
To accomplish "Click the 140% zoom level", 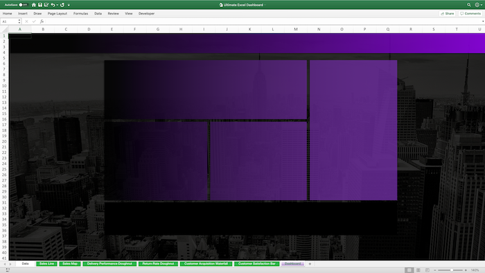I will pyautogui.click(x=475, y=270).
